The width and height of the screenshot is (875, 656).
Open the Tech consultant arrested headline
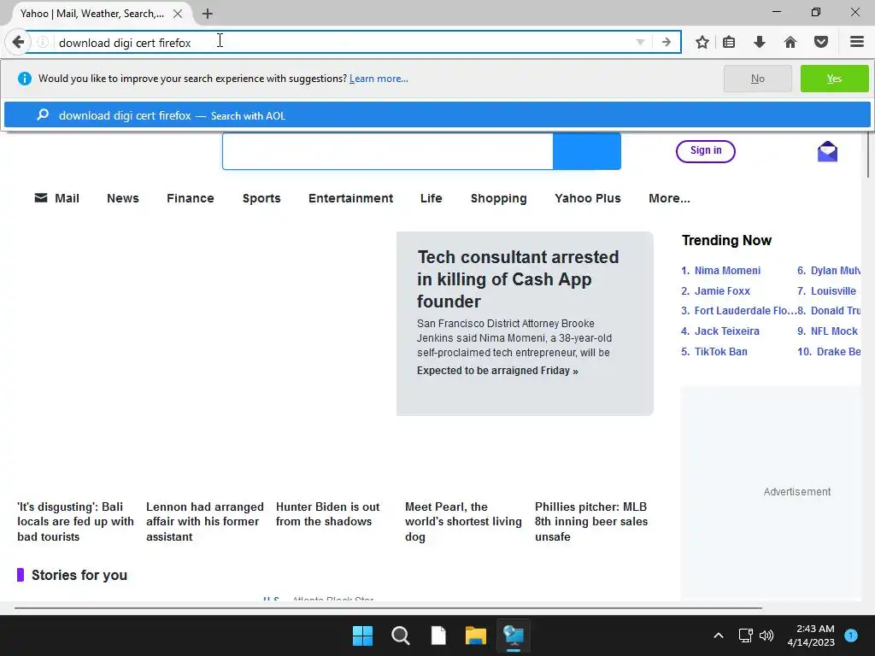click(x=518, y=279)
